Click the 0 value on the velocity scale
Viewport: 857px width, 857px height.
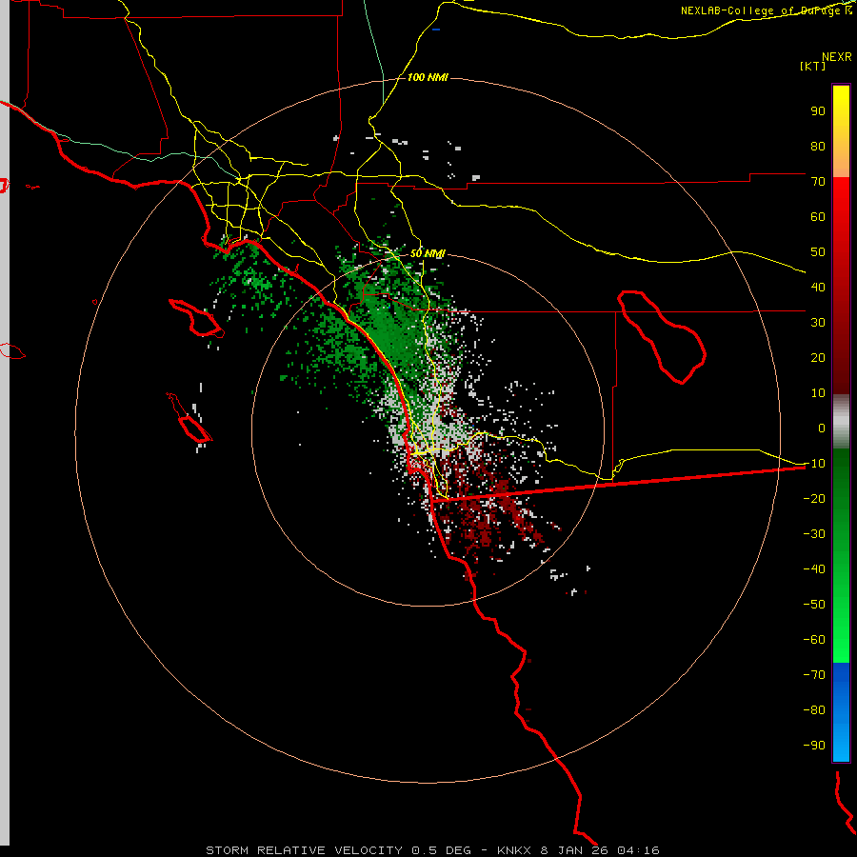click(x=822, y=428)
